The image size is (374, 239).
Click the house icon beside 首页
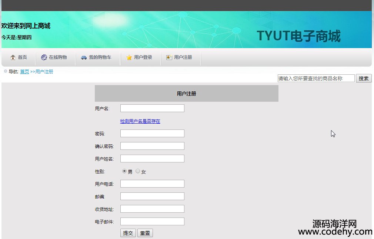13,57
